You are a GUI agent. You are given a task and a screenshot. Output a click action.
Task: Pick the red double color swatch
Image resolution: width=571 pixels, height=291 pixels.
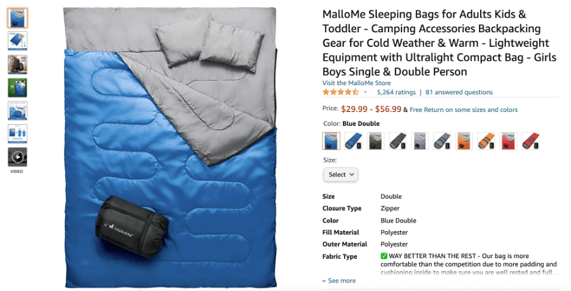pos(508,141)
